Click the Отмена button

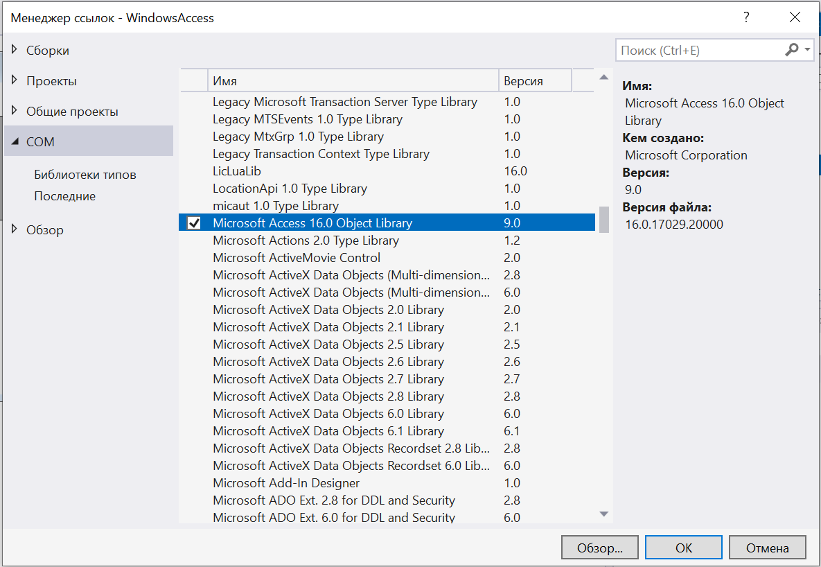coord(767,548)
